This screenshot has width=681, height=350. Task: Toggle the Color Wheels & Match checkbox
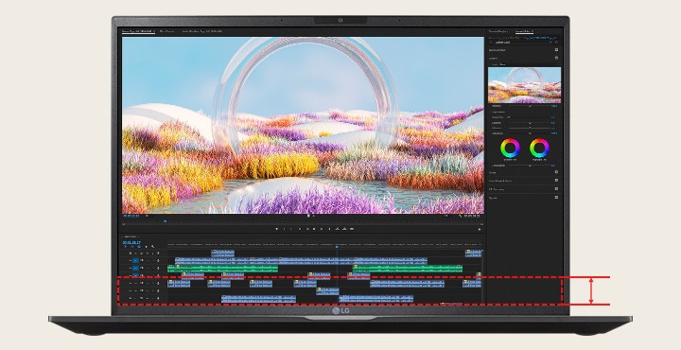556,181
